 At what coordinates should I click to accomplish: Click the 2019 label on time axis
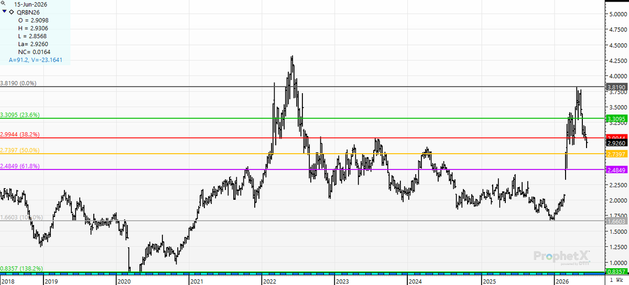pos(51,281)
